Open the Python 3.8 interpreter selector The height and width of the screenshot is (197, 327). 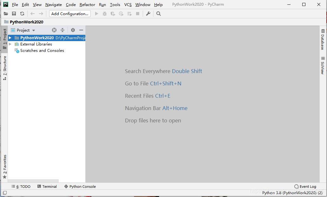292,193
